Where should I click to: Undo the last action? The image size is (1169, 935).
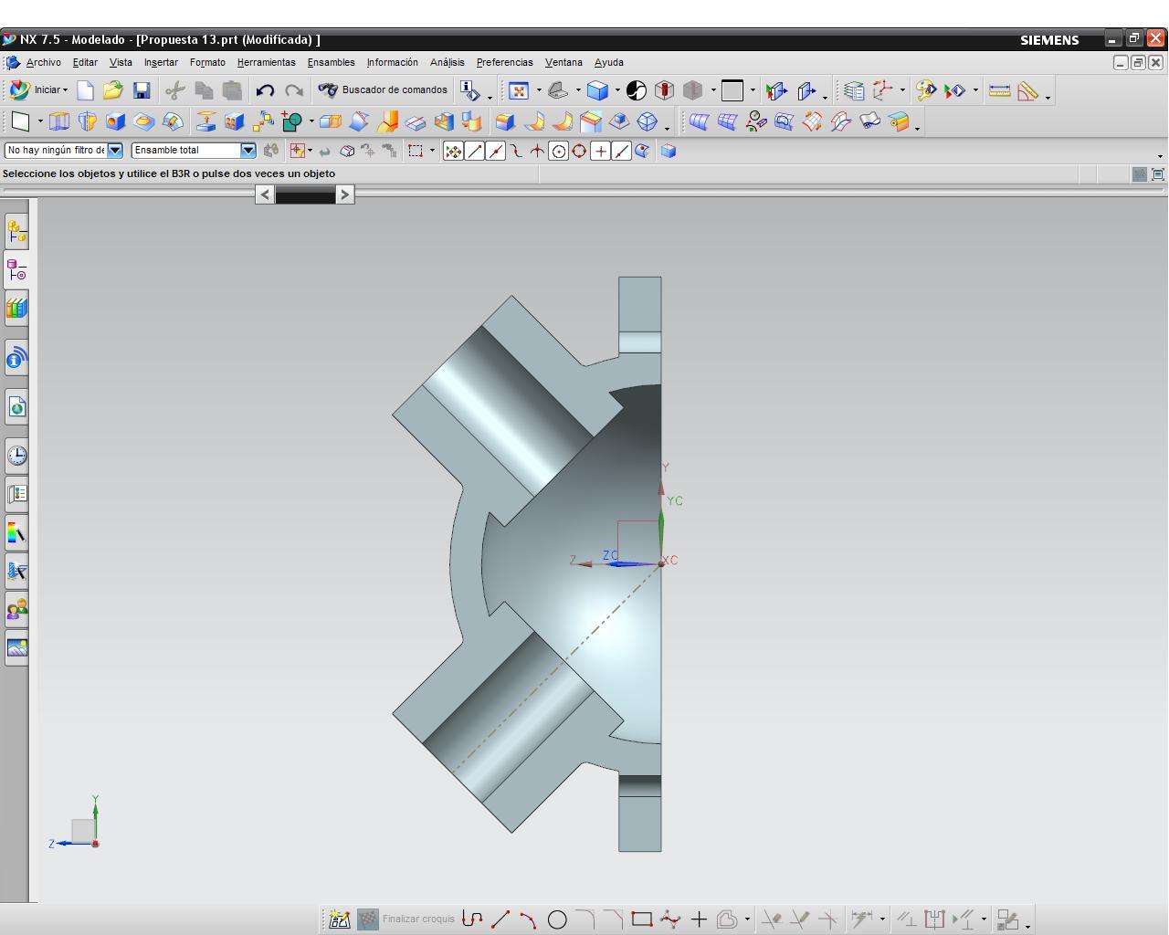(265, 90)
